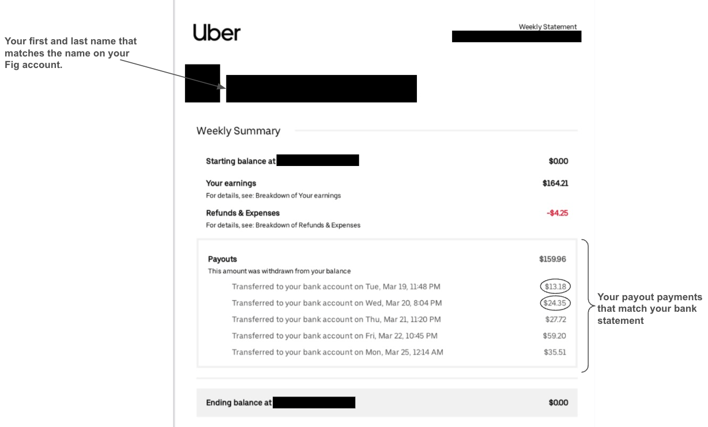This screenshot has height=427, width=708.
Task: Click the circled $13.18 payout amount
Action: (x=555, y=286)
